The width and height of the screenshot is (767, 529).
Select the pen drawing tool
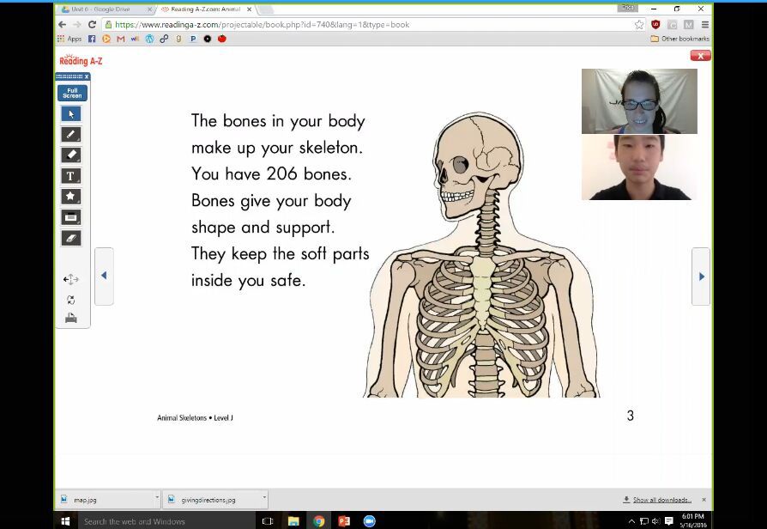pyautogui.click(x=71, y=134)
